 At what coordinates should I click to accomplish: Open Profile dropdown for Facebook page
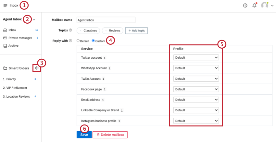pos(196,89)
